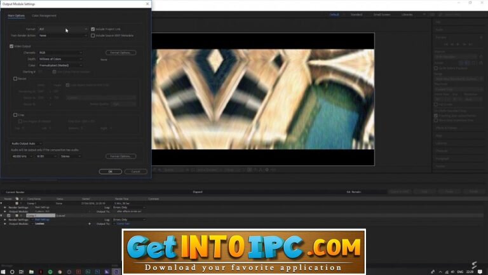Viewport: 488px width, 275px height.
Task: Open Log dropdown of the queued item
Action: tap(129, 220)
